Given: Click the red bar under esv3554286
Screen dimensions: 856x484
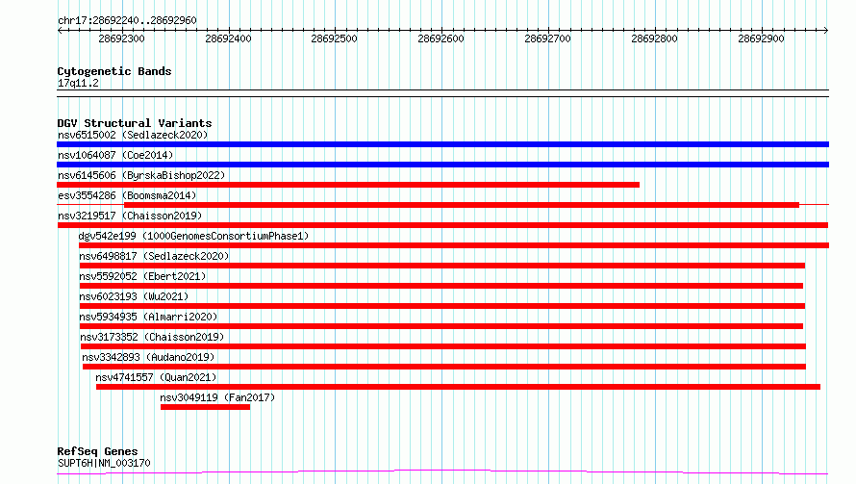Looking at the screenshot, I should (x=462, y=205).
